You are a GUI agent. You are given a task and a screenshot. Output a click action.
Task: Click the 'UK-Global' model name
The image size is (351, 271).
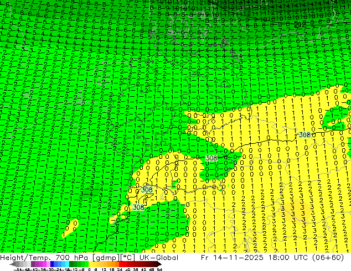tap(159, 258)
